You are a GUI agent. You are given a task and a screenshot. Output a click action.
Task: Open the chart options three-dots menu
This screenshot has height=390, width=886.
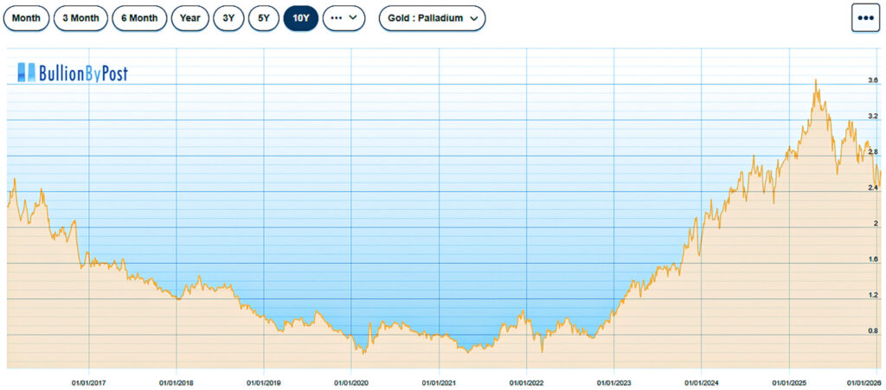(x=866, y=18)
